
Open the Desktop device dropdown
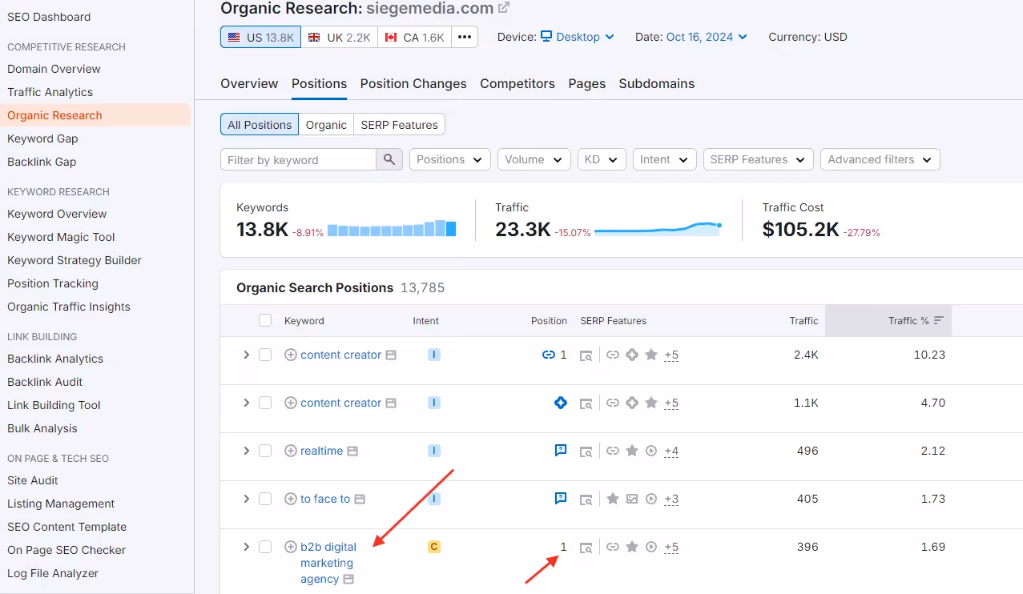pos(578,37)
